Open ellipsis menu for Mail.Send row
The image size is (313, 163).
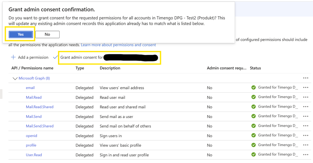coord(306,117)
